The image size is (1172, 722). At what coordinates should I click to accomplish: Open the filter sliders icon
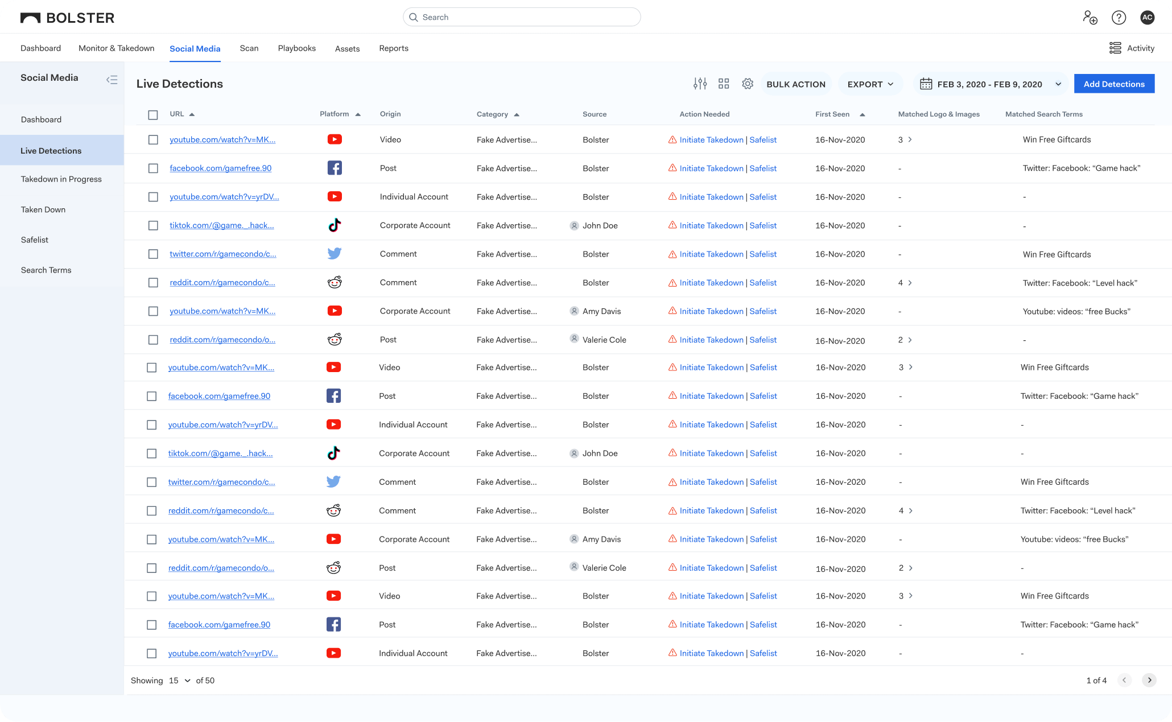(x=700, y=84)
